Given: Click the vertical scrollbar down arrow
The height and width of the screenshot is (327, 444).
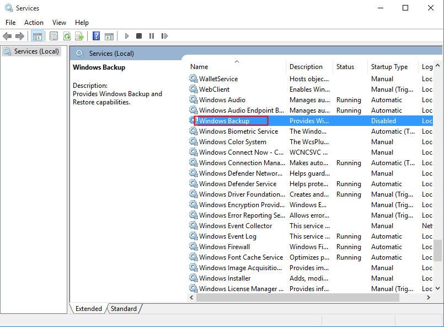Looking at the screenshot, I should [438, 288].
